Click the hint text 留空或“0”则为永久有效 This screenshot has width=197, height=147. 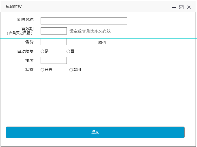[90, 31]
